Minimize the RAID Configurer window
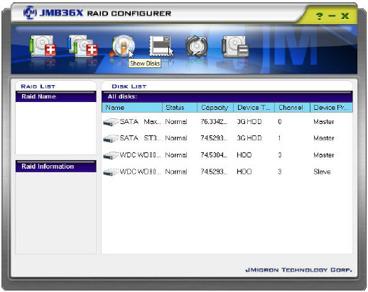Viewport: 368px width, 292px height. coord(332,16)
